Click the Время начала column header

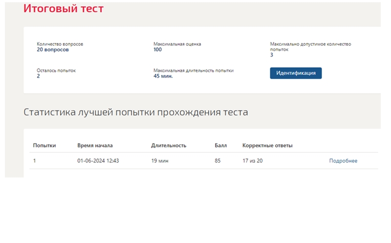[95, 145]
